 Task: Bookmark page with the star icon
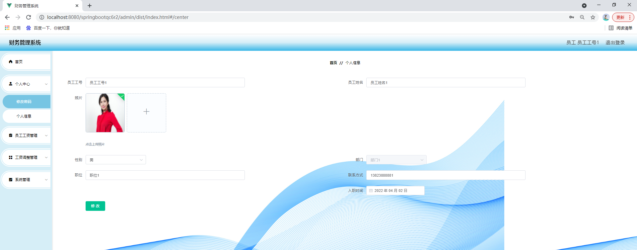[x=593, y=17]
